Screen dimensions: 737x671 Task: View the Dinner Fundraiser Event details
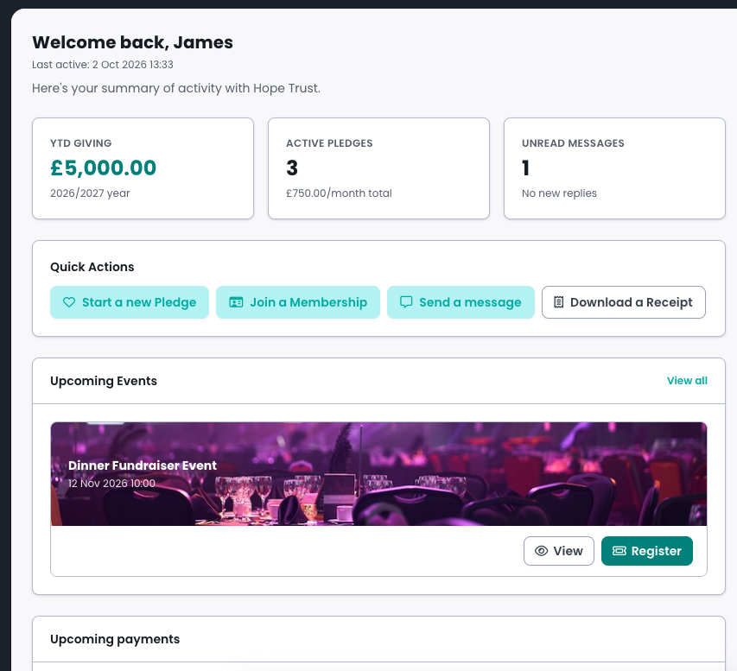[x=559, y=551]
